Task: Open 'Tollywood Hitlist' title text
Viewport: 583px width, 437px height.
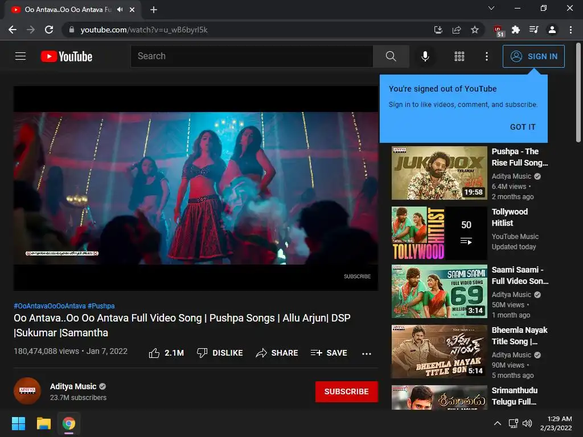Action: 510,217
